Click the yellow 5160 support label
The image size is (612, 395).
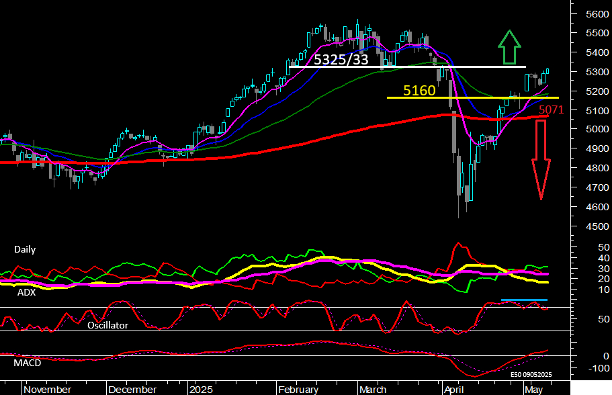coord(419,90)
